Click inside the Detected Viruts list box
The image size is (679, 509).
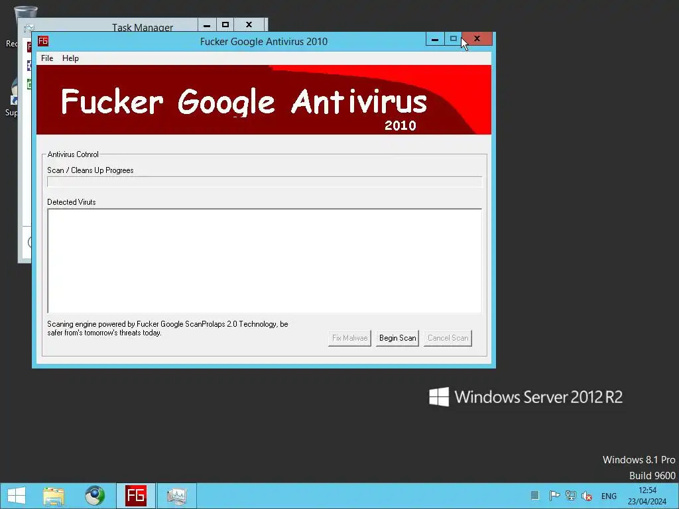click(264, 260)
